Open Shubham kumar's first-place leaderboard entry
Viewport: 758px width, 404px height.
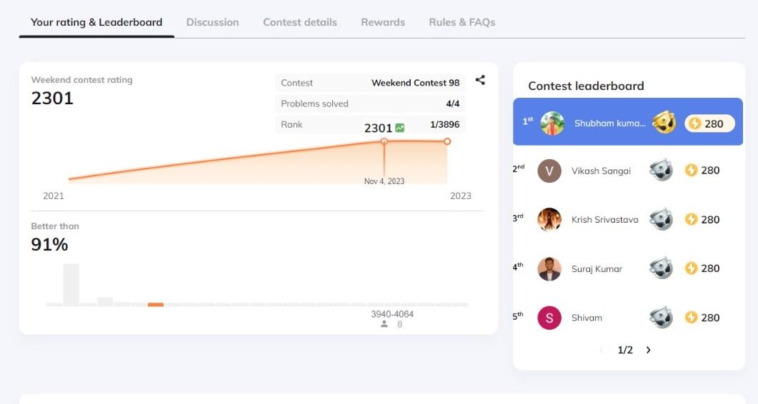tap(628, 122)
